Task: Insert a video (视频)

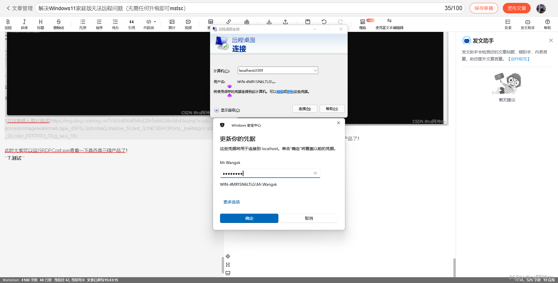Action: coord(188,24)
